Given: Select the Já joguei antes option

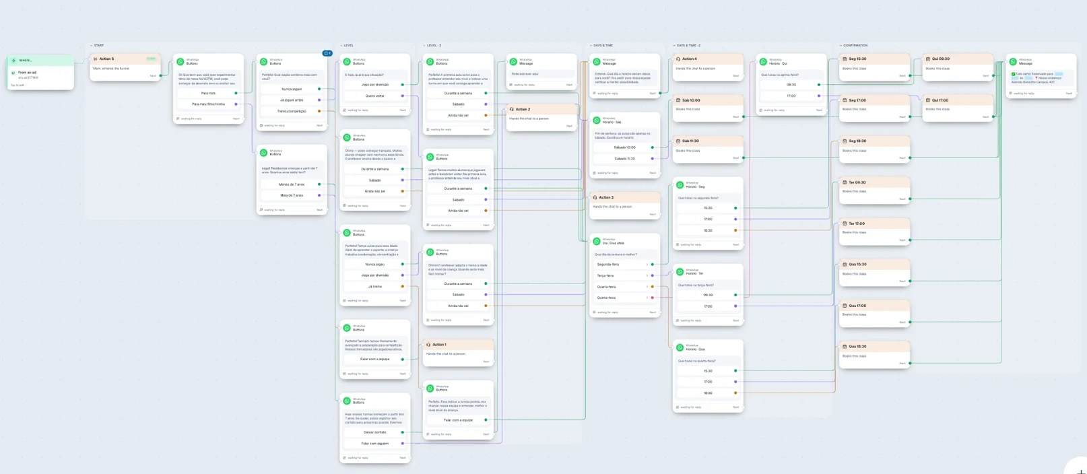Looking at the screenshot, I should 292,100.
